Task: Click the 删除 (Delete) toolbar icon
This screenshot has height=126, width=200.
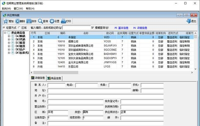Action: point(17,21)
